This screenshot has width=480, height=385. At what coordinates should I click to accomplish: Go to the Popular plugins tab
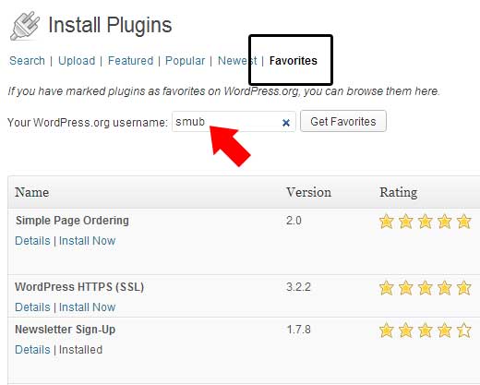(x=185, y=61)
